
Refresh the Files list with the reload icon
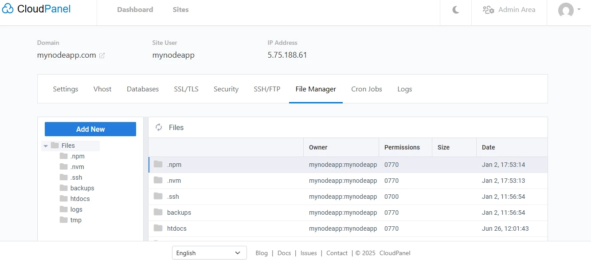pos(159,127)
